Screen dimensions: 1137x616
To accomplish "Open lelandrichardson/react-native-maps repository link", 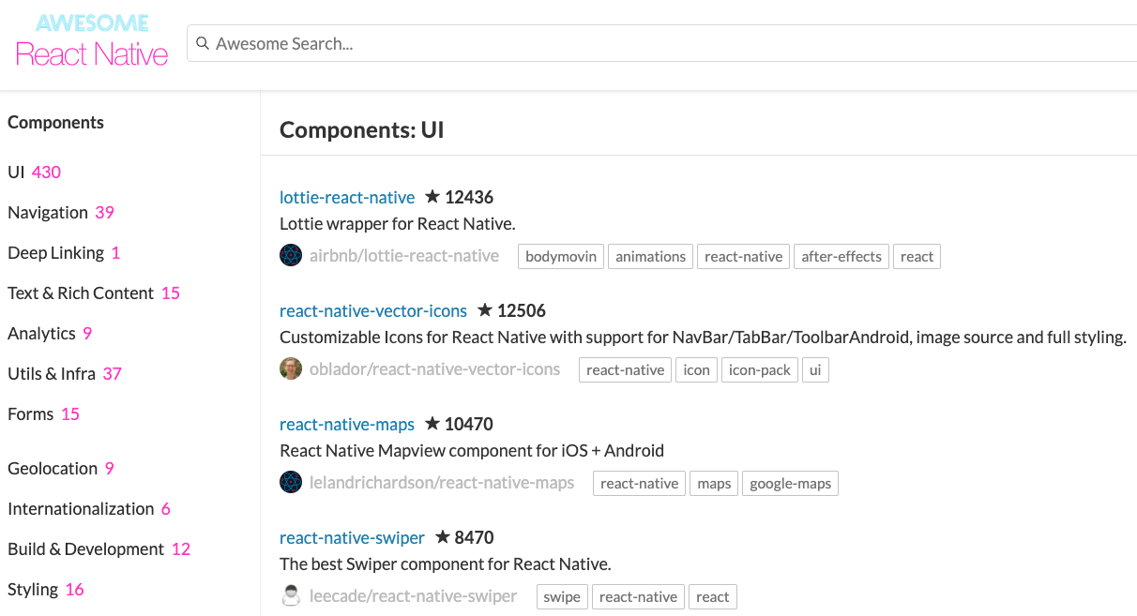I will 442,483.
